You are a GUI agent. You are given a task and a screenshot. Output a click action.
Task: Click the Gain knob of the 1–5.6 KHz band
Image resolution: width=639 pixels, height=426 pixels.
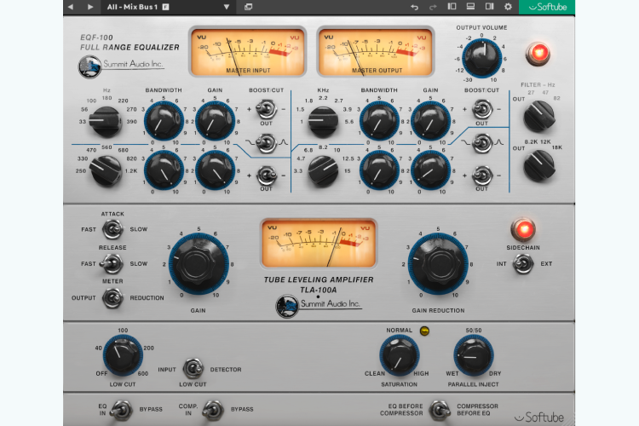click(430, 121)
